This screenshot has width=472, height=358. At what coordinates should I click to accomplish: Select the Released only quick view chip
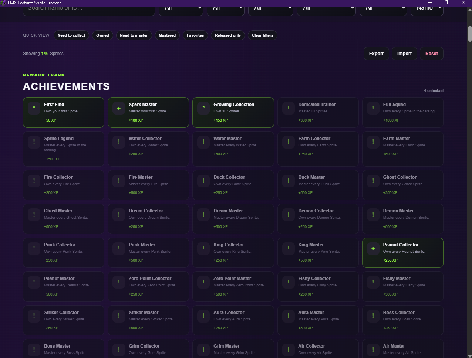[x=228, y=35]
